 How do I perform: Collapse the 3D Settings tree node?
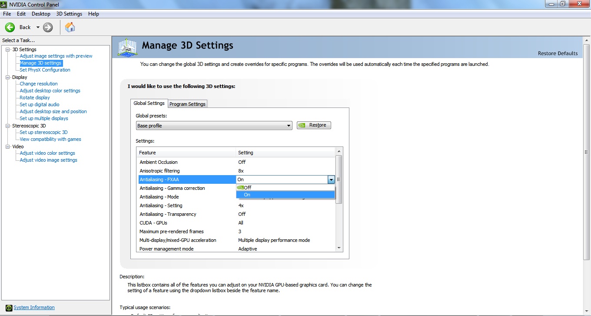click(7, 49)
